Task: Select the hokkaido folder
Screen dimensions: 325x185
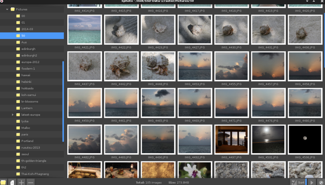Action: pos(32,88)
